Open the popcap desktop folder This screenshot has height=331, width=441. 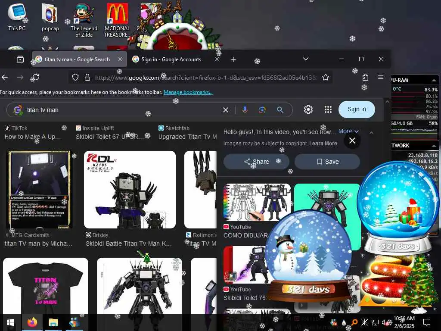click(50, 17)
